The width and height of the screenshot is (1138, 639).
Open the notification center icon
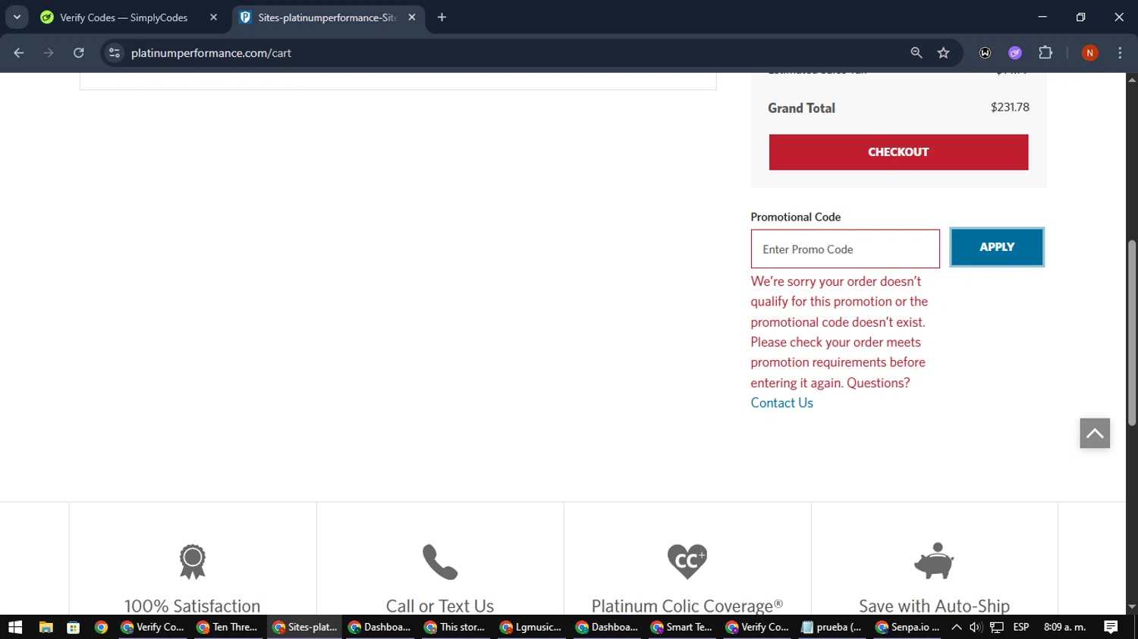coord(1111,627)
